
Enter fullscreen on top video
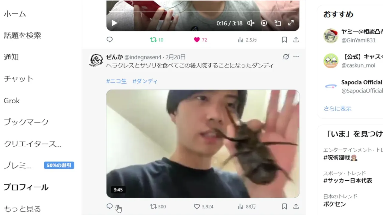291,23
